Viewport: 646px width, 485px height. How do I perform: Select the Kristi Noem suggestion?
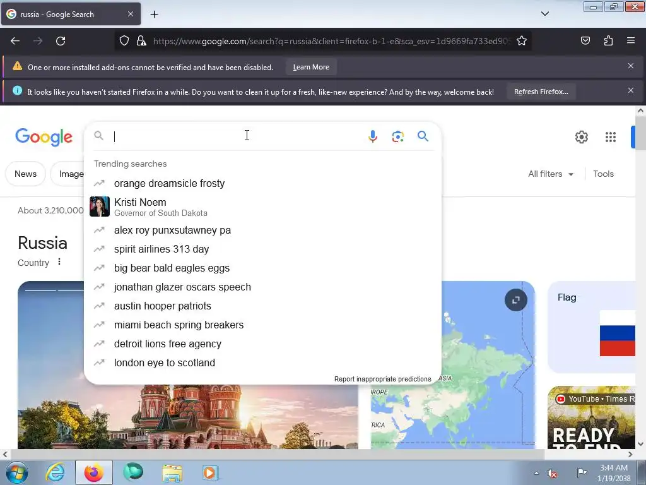pos(262,207)
